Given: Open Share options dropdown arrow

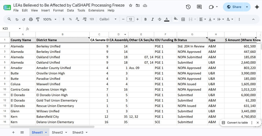Looking at the screenshot, I should (247, 7).
